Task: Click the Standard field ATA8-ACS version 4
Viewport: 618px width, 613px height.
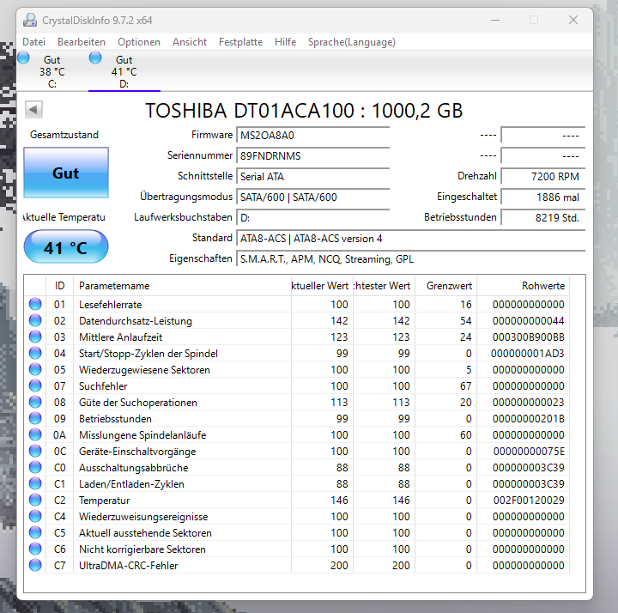Action: [x=410, y=238]
